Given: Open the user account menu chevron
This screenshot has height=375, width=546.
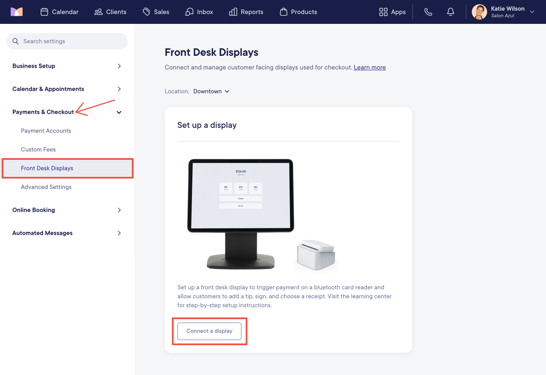Looking at the screenshot, I should [x=532, y=12].
